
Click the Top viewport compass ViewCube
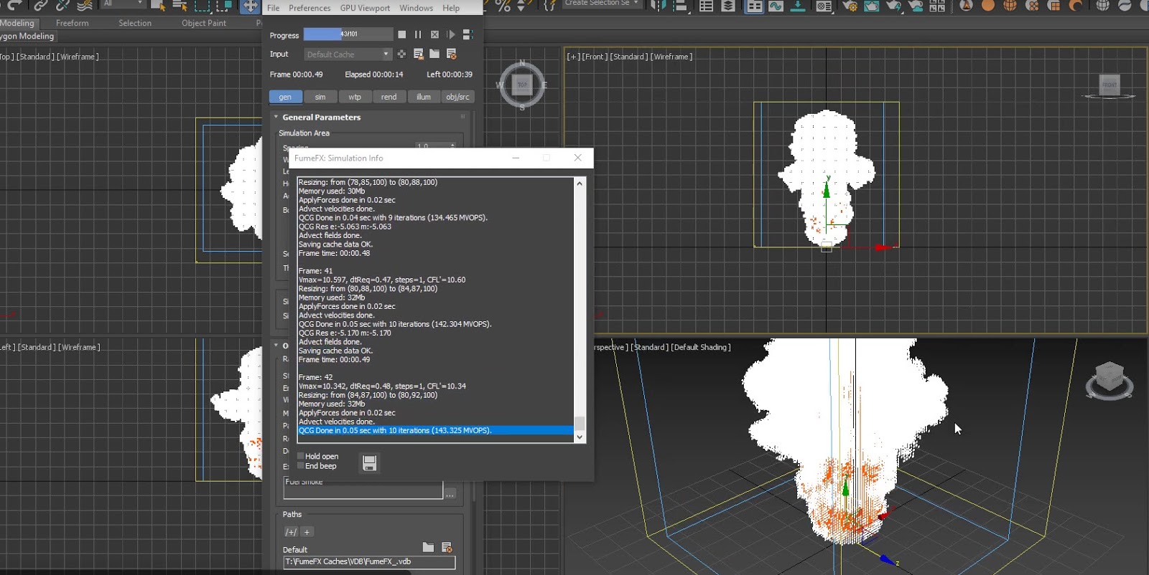(x=522, y=85)
